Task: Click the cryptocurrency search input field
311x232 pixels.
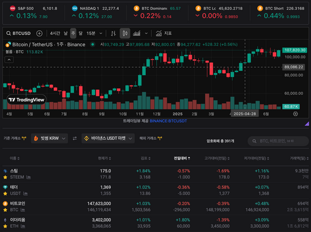Action: pyautogui.click(x=279, y=141)
